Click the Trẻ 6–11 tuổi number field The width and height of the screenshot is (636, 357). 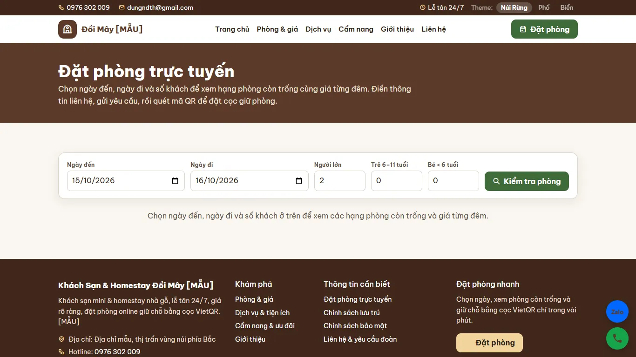click(x=397, y=181)
